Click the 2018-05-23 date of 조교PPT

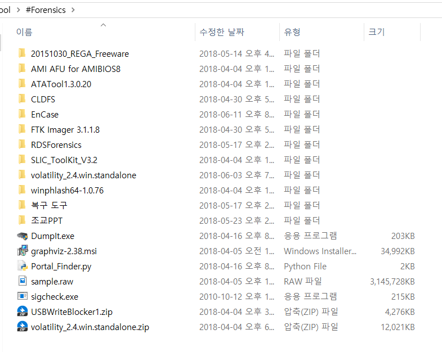[x=236, y=221]
